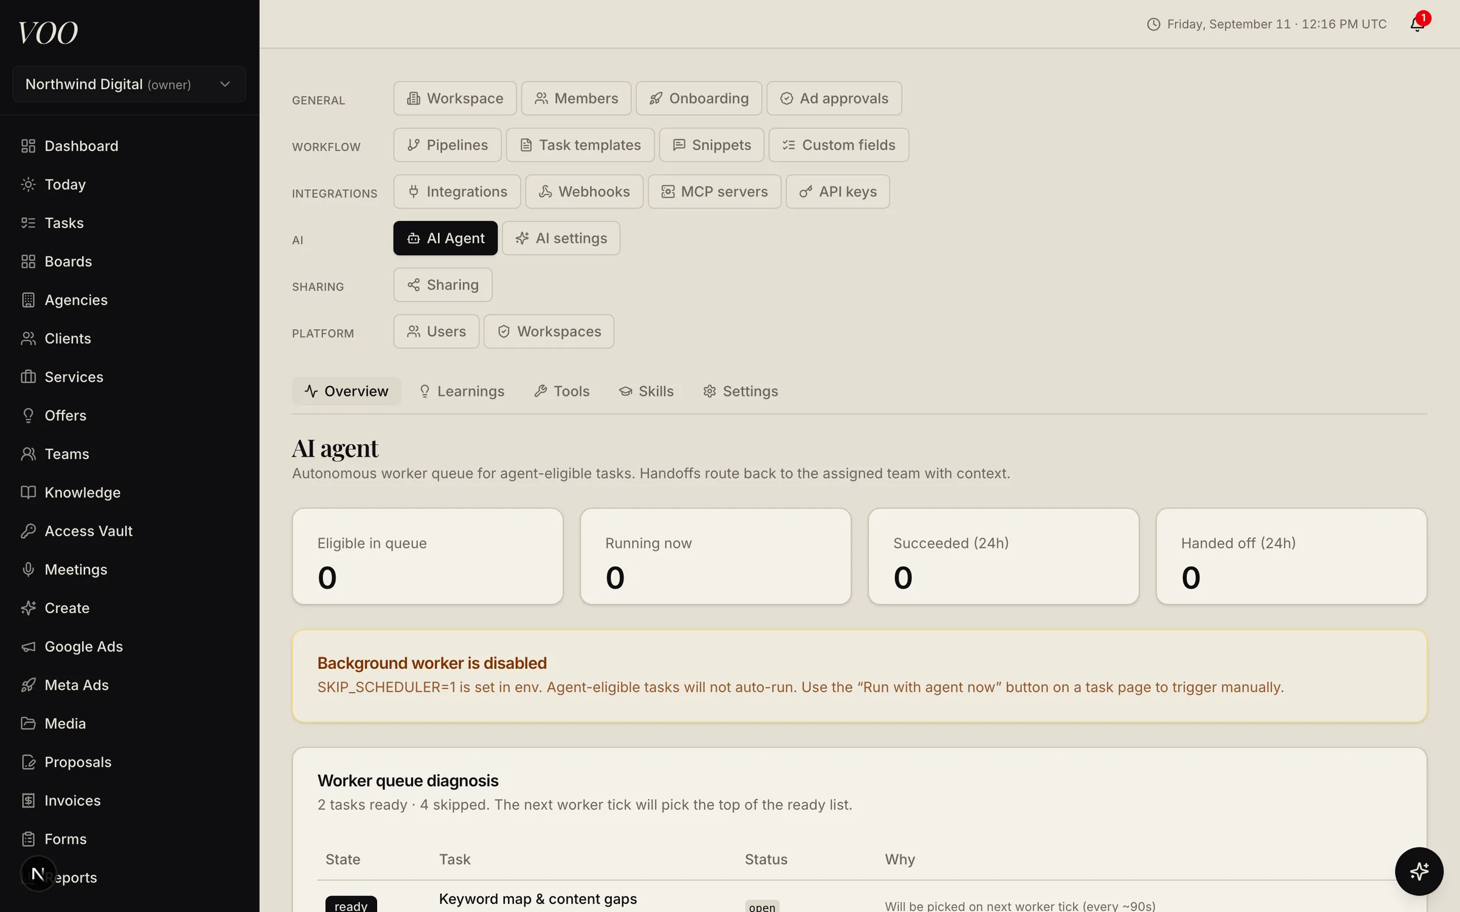Click 'Keyword map & content gaps' task
The width and height of the screenshot is (1460, 912).
[538, 899]
